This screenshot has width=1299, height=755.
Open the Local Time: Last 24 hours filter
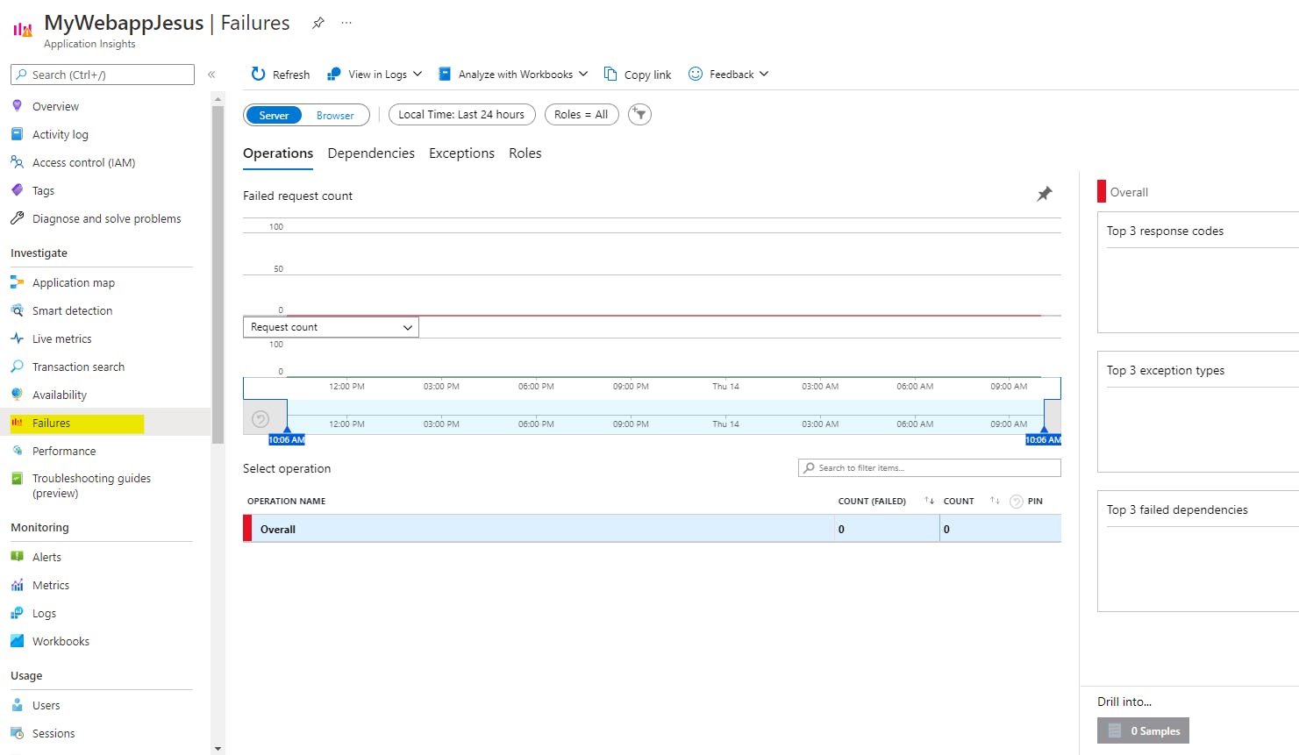pos(461,115)
